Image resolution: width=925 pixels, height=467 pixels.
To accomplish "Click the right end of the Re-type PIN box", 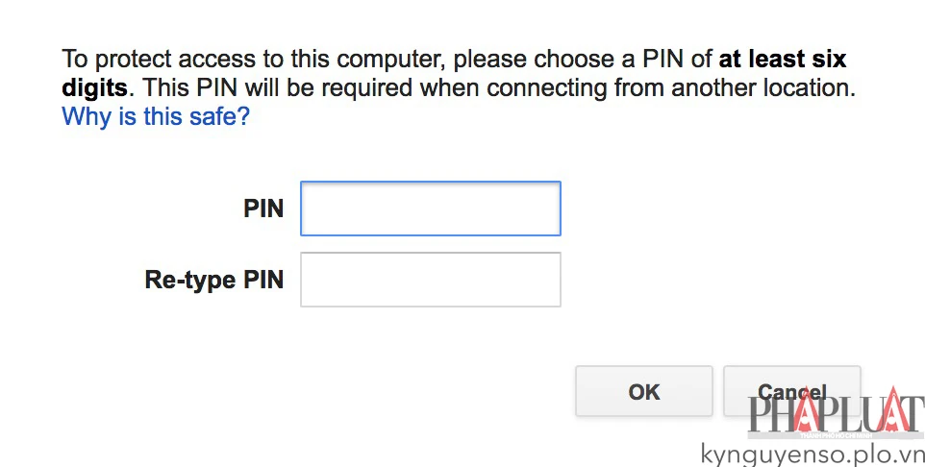I will coord(552,280).
